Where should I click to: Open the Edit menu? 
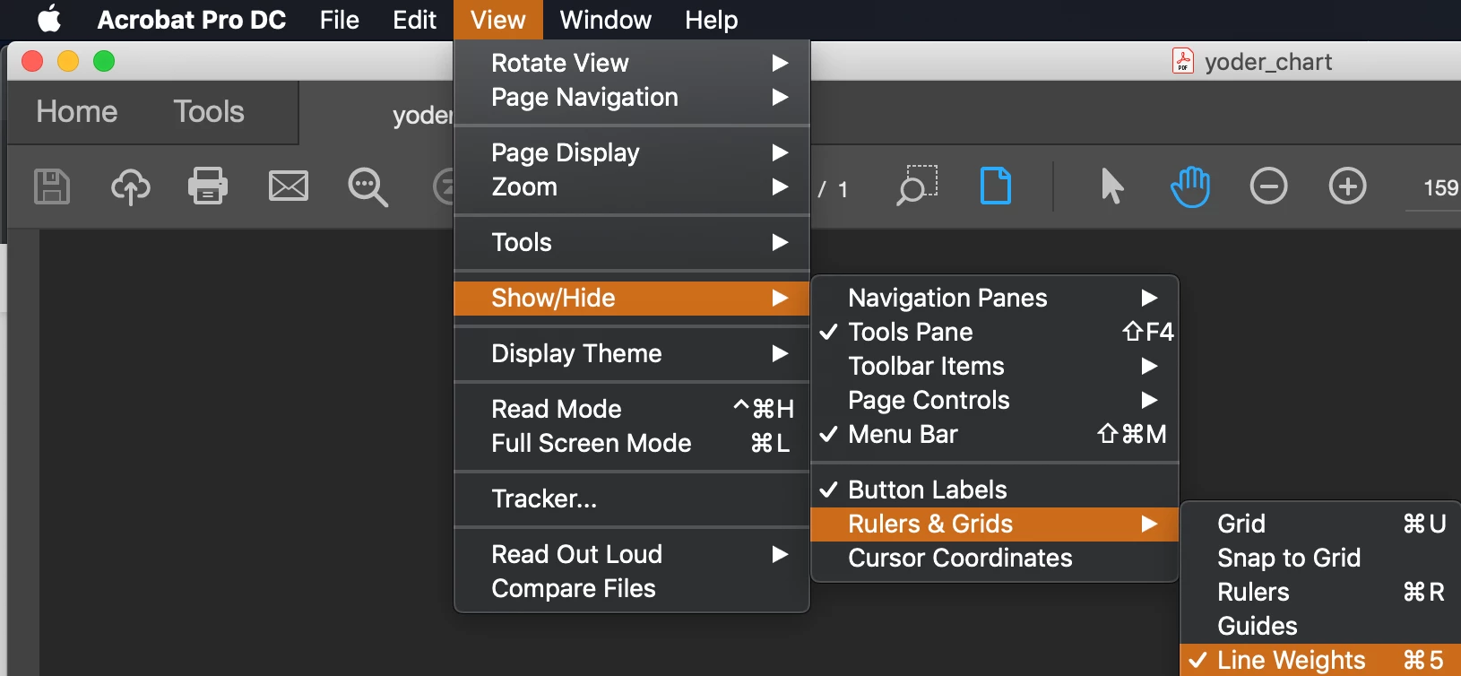414,20
